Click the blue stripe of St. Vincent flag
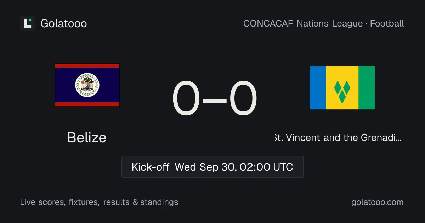 click(x=318, y=88)
